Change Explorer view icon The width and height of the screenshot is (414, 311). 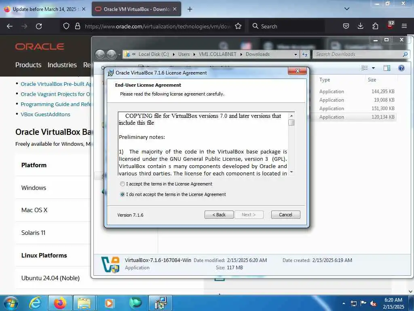coord(365,68)
